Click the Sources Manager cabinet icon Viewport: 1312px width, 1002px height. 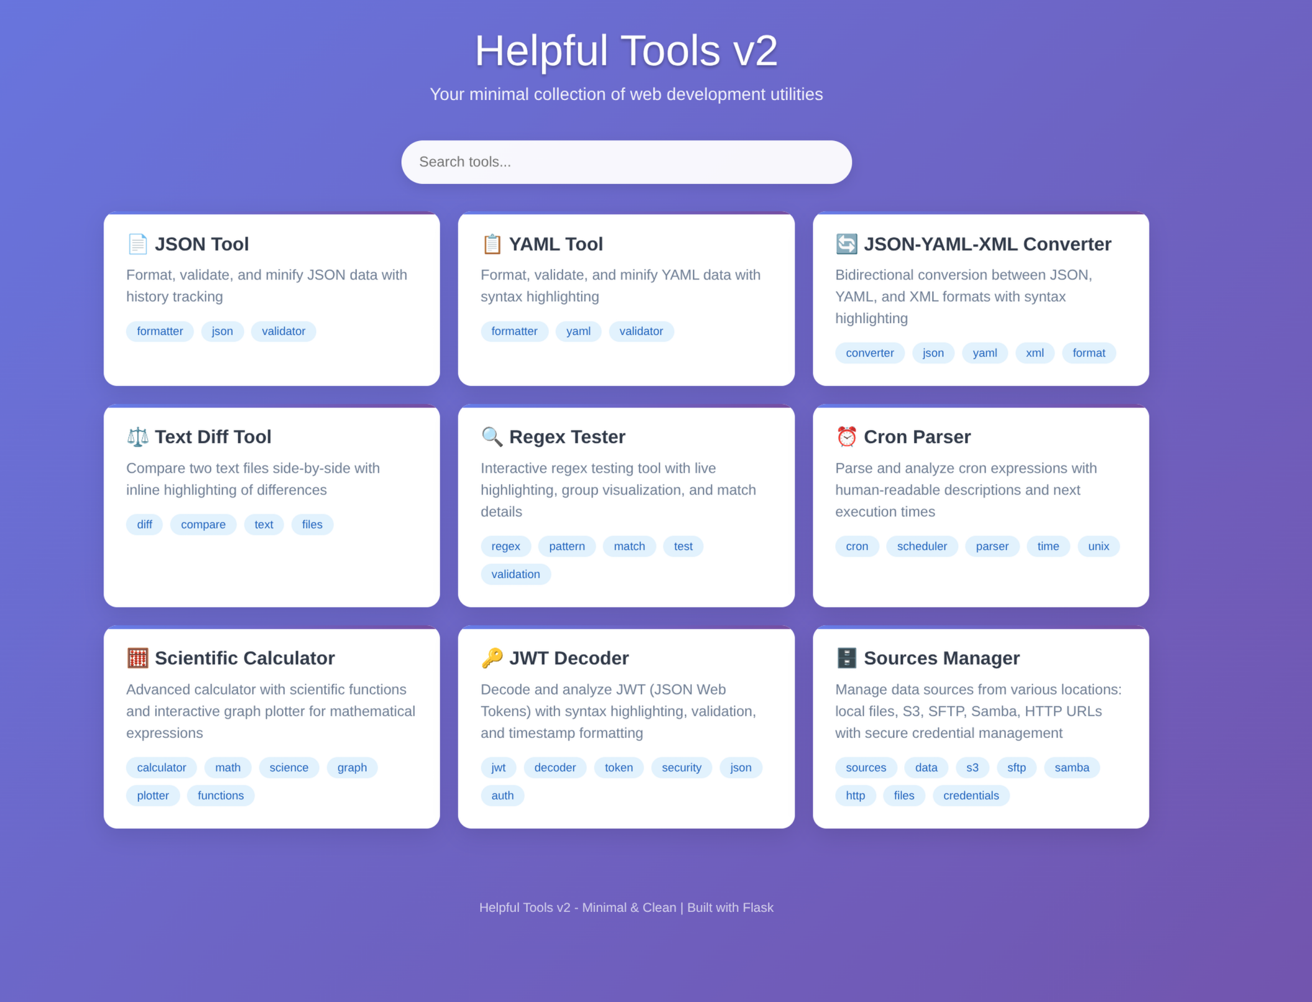846,658
